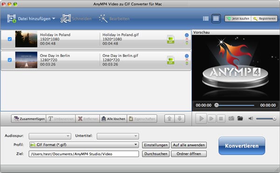The width and height of the screenshot is (280, 173).
Task: Open Eigenschaften properties button
Action: 142,119
